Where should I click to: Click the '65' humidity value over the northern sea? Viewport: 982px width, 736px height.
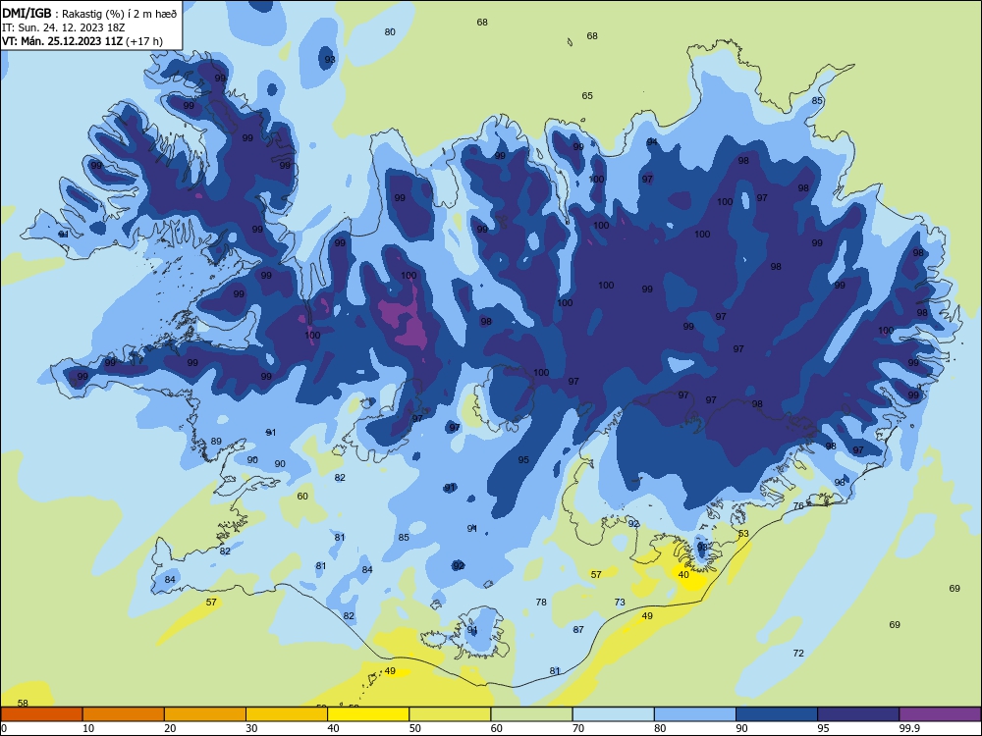(x=587, y=96)
